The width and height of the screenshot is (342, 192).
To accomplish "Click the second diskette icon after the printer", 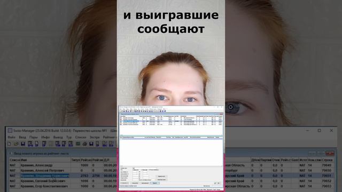I will pos(91,144).
